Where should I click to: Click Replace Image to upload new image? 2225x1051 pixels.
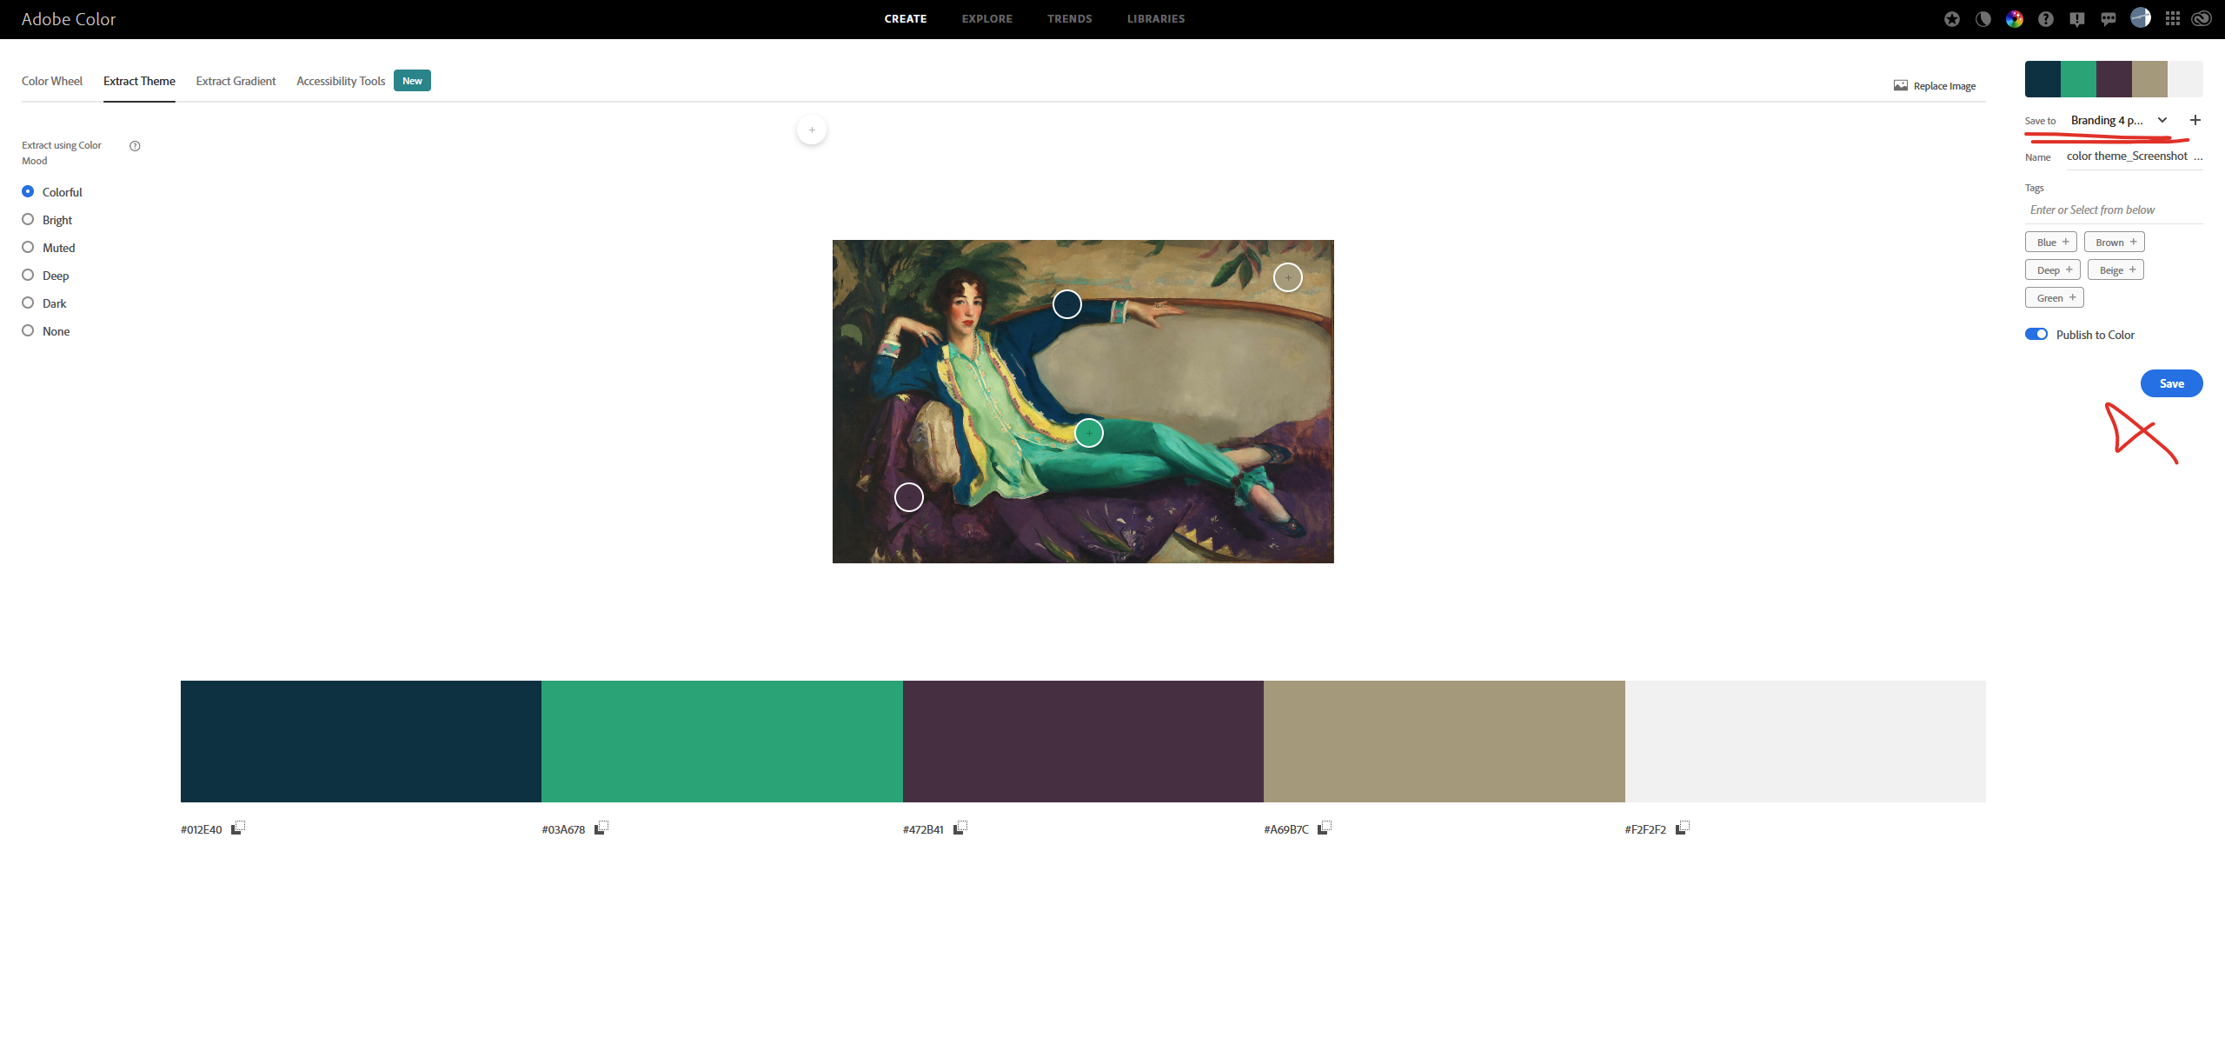tap(1935, 85)
